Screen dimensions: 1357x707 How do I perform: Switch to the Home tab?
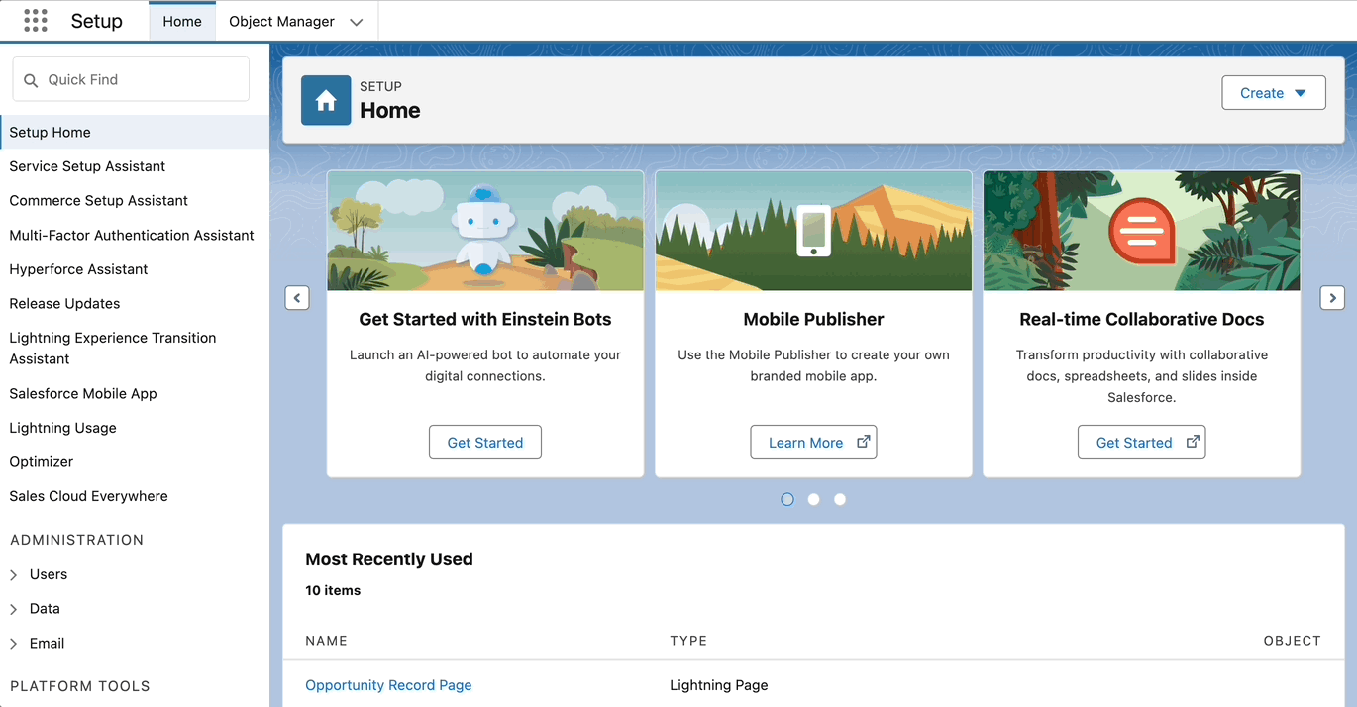pos(182,22)
